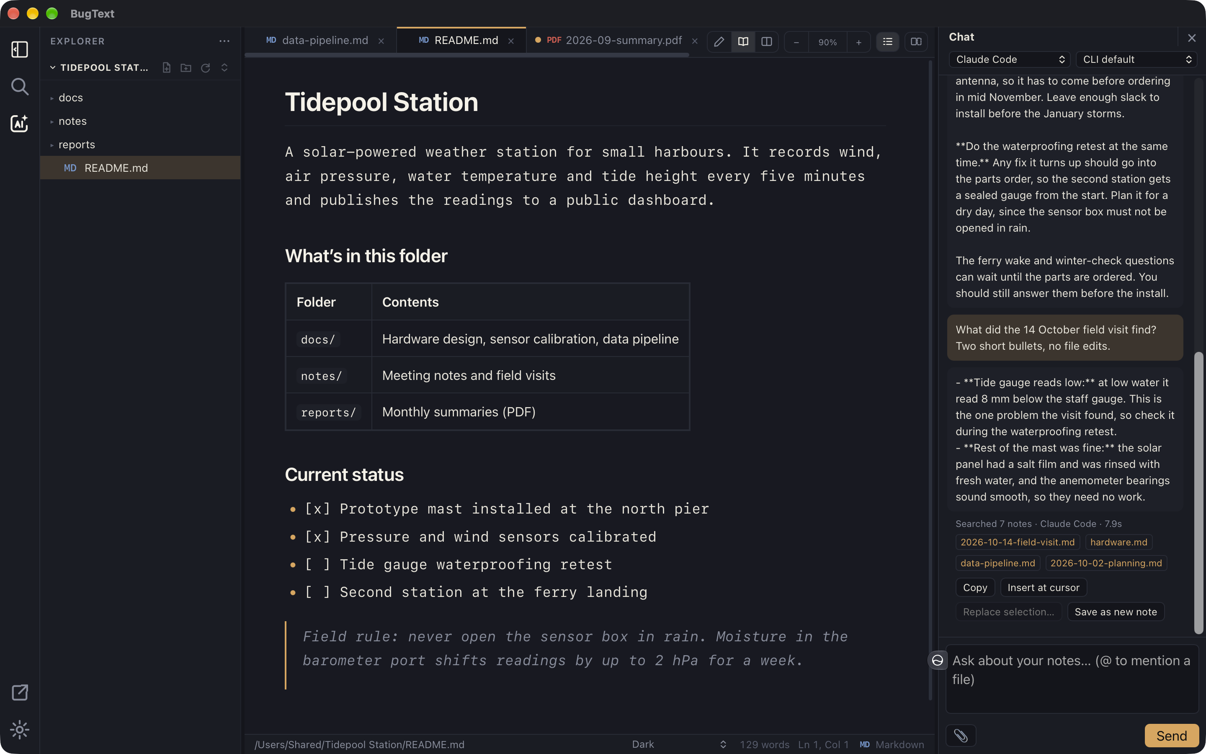Click the Copy button in chat
1206x754 pixels.
(x=975, y=587)
